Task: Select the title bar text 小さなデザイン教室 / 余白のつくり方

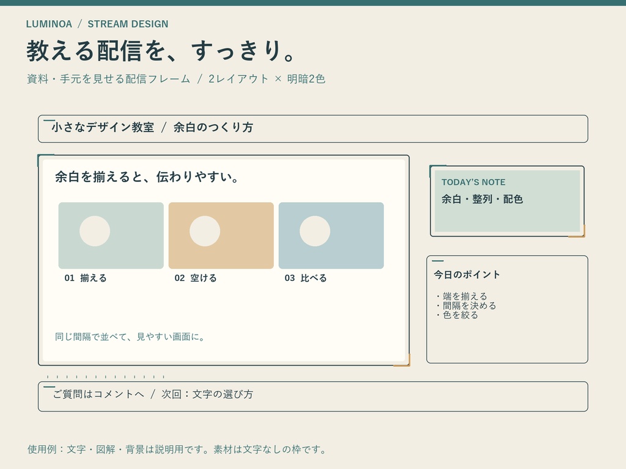Action: click(x=152, y=127)
